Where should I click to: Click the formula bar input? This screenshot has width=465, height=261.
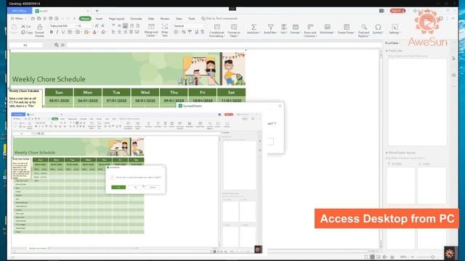(x=224, y=45)
